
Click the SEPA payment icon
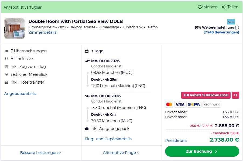tap(194, 104)
